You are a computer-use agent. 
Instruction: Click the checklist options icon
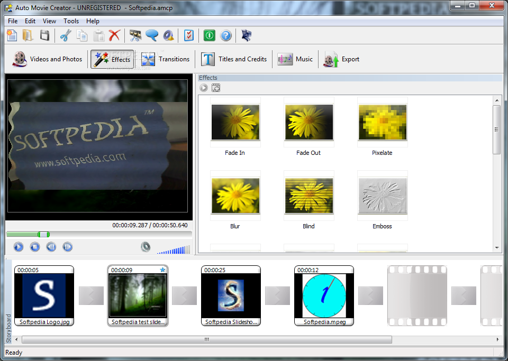(189, 35)
